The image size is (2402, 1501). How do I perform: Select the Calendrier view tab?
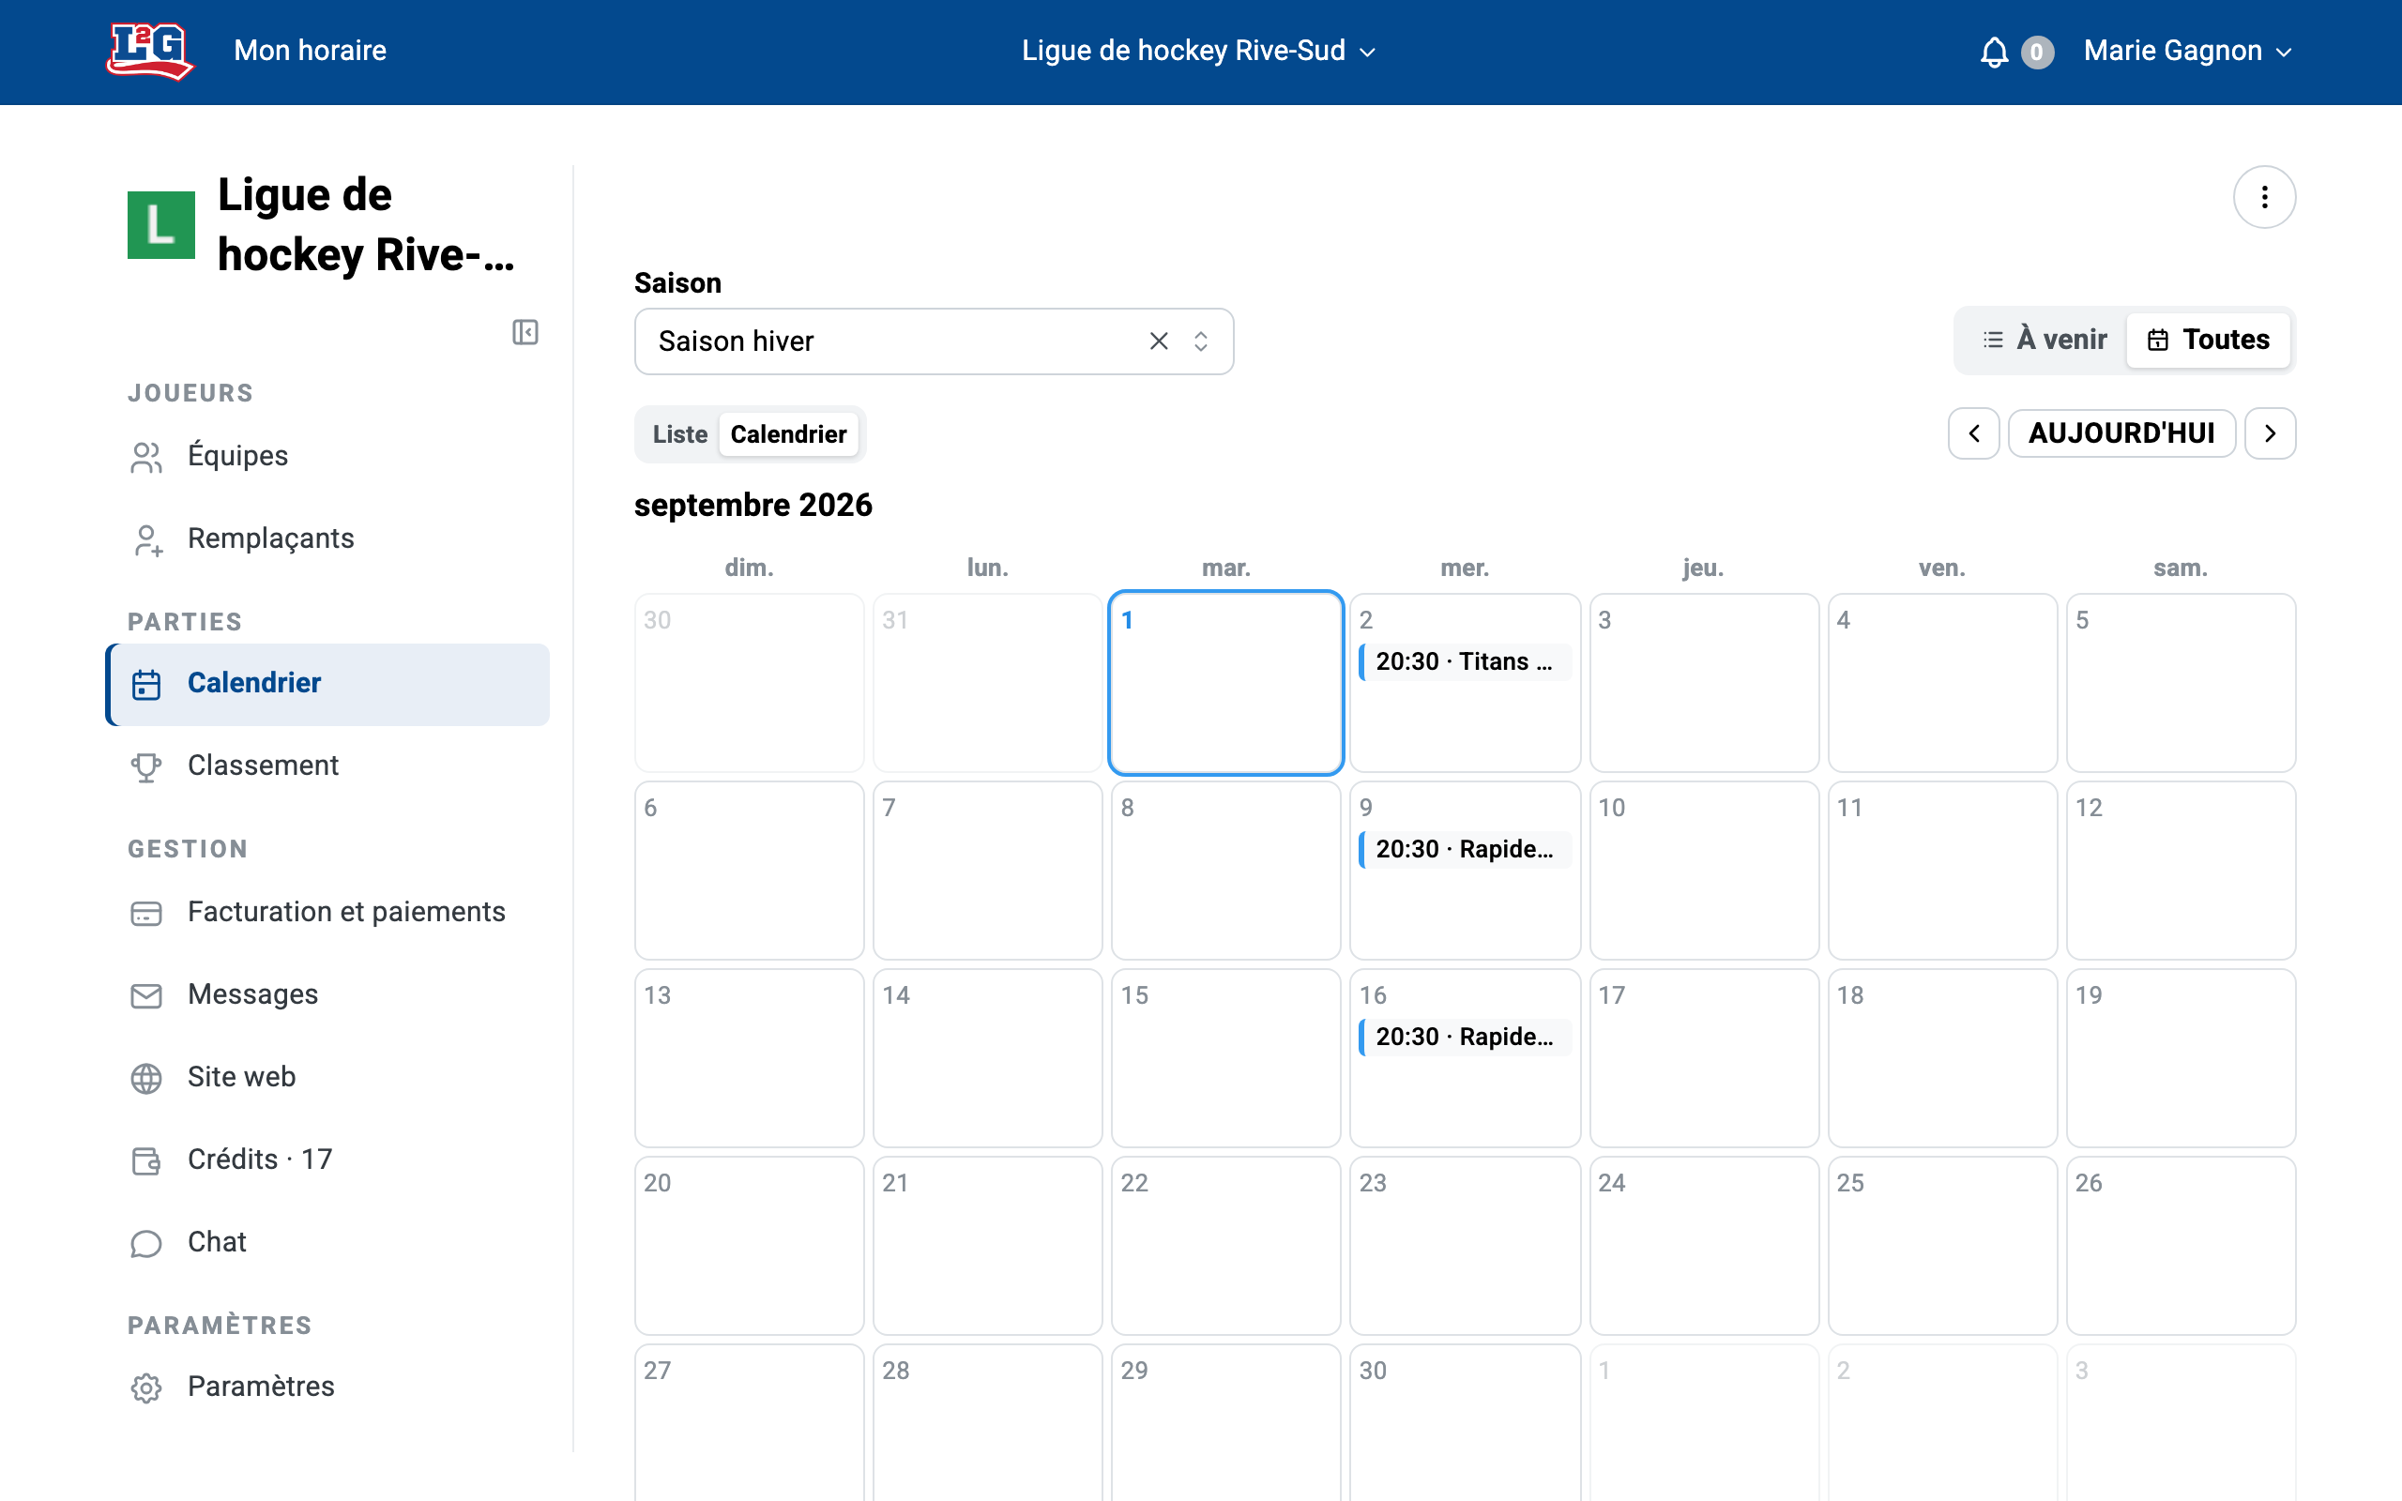(x=788, y=434)
